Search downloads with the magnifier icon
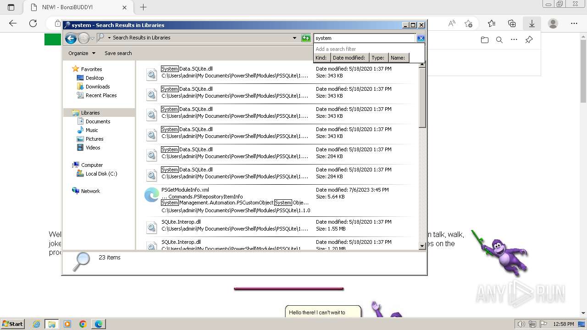The image size is (587, 330). 499,40
